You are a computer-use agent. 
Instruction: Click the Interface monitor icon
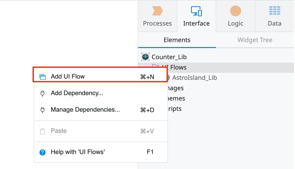point(196,11)
